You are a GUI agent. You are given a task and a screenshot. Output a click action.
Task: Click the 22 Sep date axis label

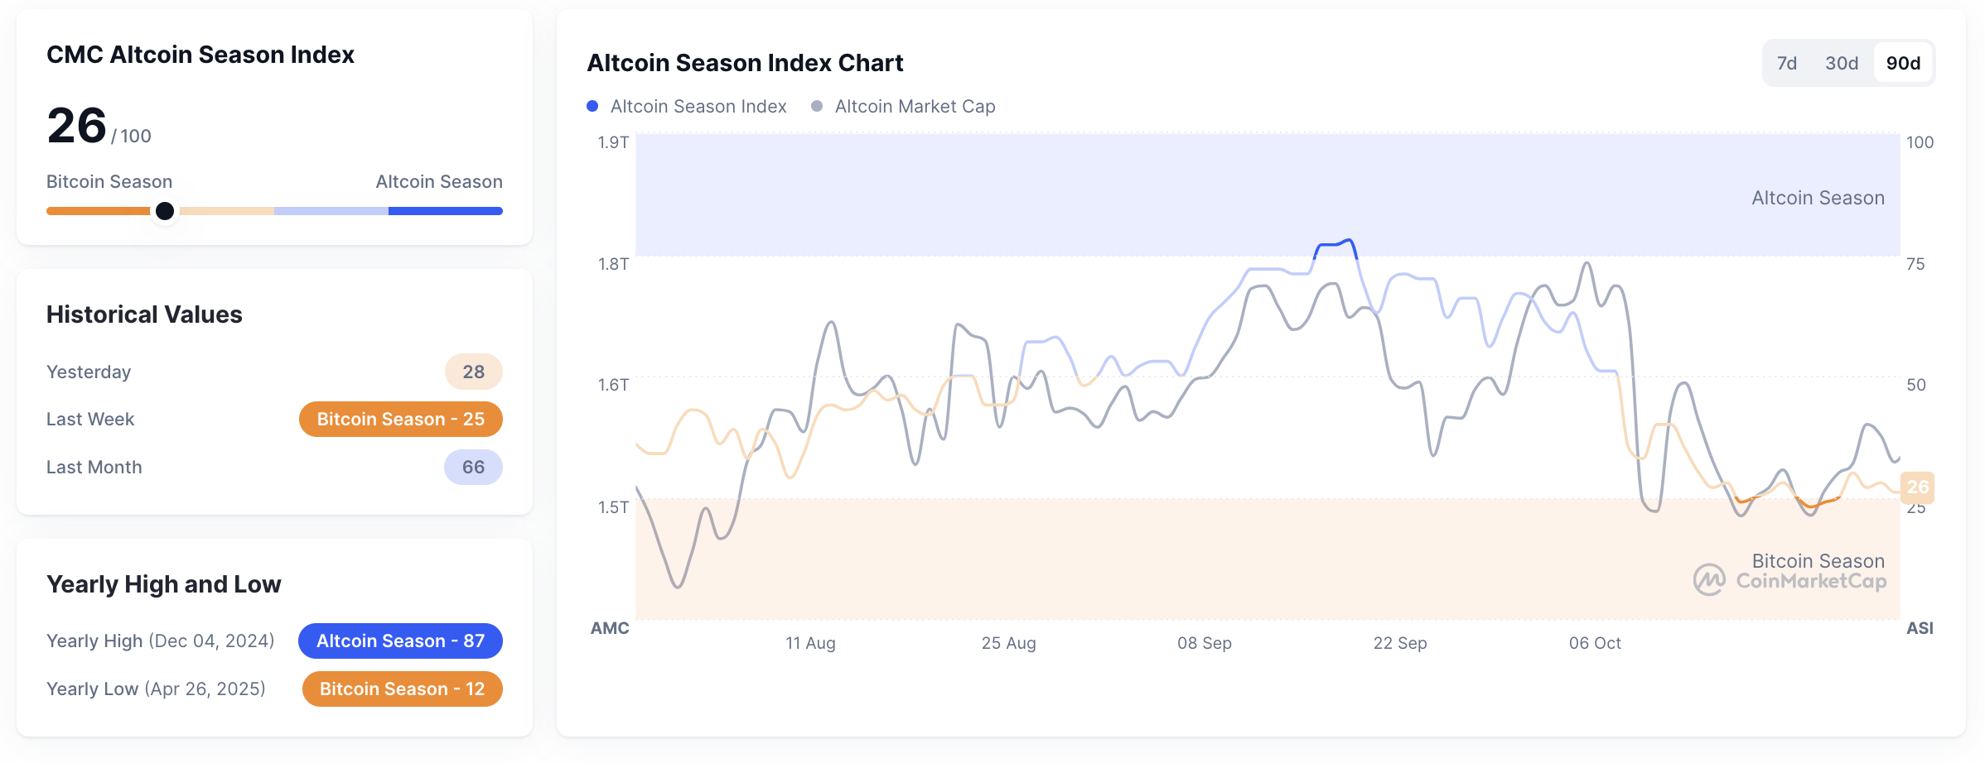1399,643
